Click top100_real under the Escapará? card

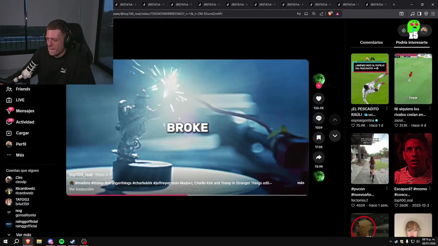(x=403, y=200)
